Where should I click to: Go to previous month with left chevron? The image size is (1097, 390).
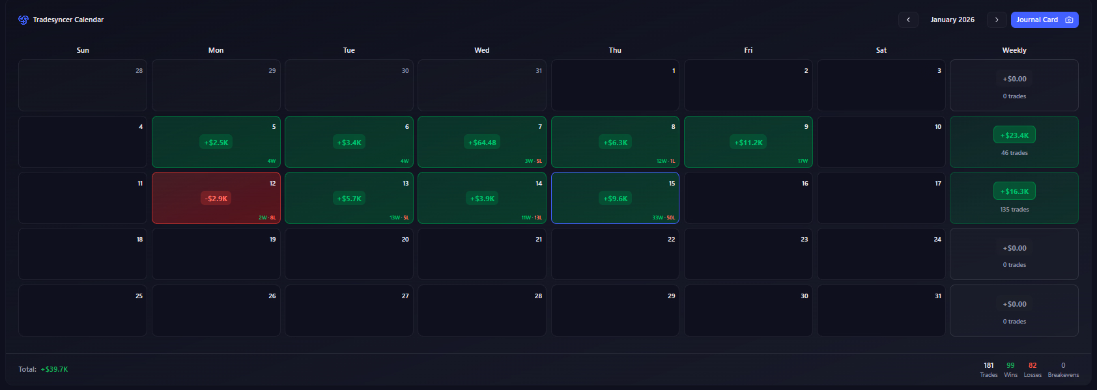click(x=908, y=20)
